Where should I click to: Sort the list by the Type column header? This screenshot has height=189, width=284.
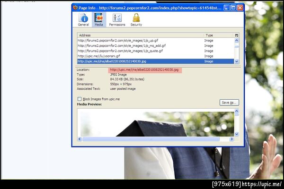pyautogui.click(x=219, y=35)
